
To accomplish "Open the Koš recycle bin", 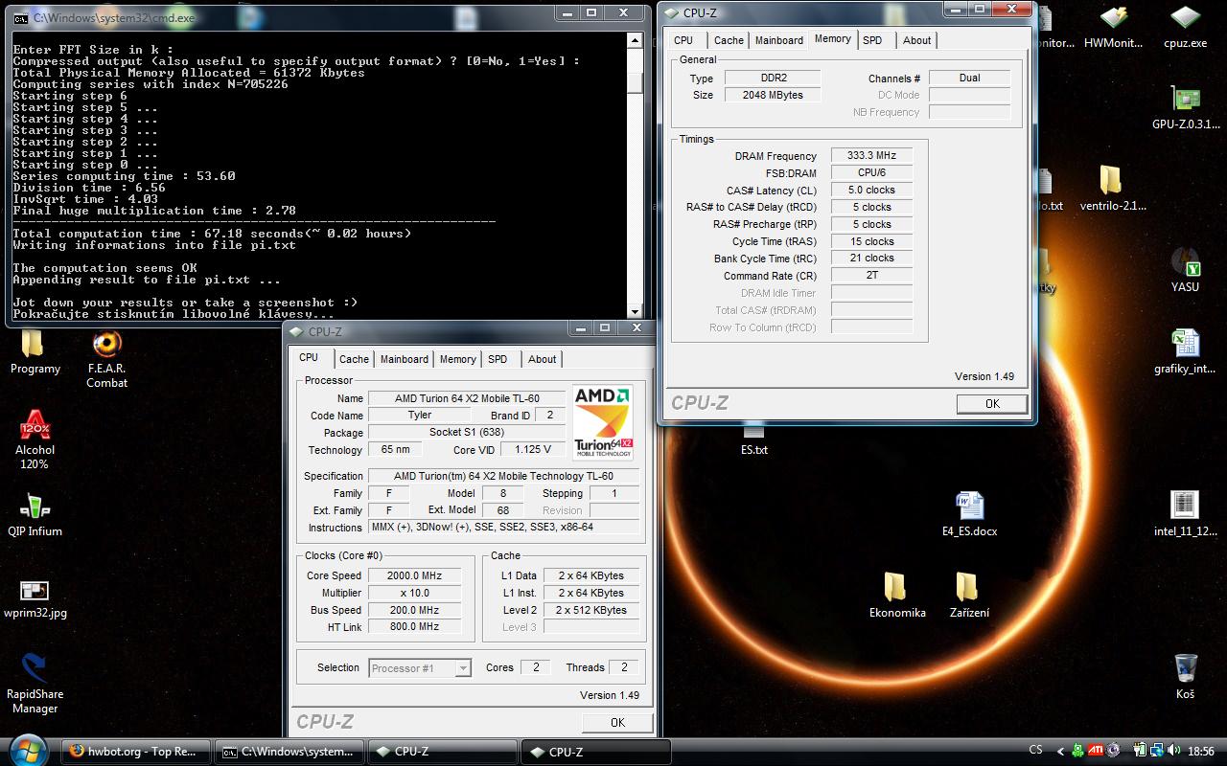I will (x=1186, y=677).
